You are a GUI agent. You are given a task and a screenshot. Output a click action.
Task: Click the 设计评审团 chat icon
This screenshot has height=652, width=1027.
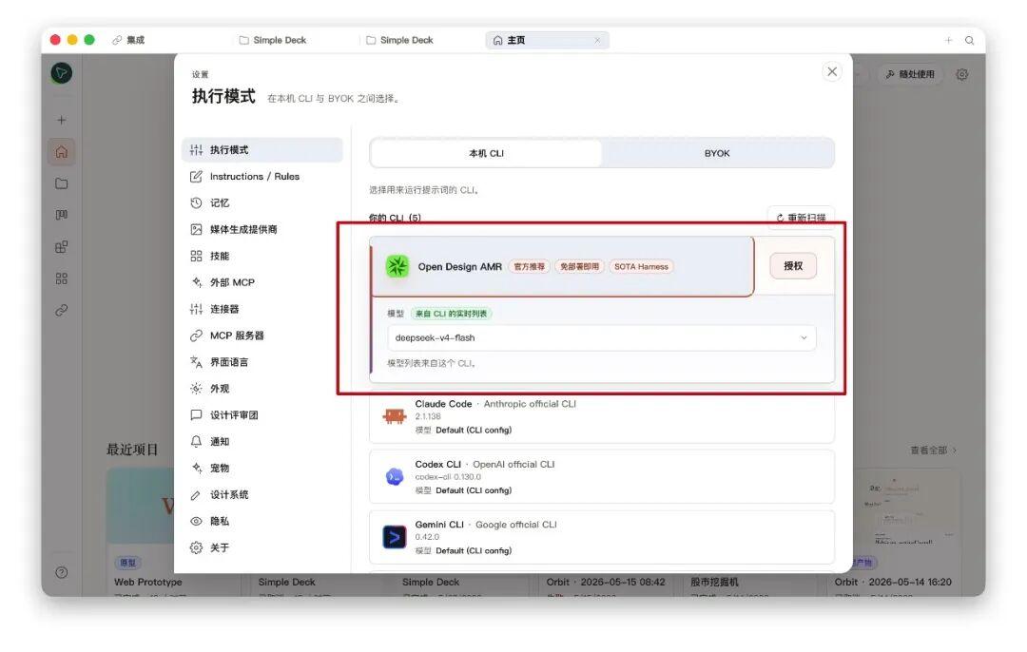tap(196, 415)
